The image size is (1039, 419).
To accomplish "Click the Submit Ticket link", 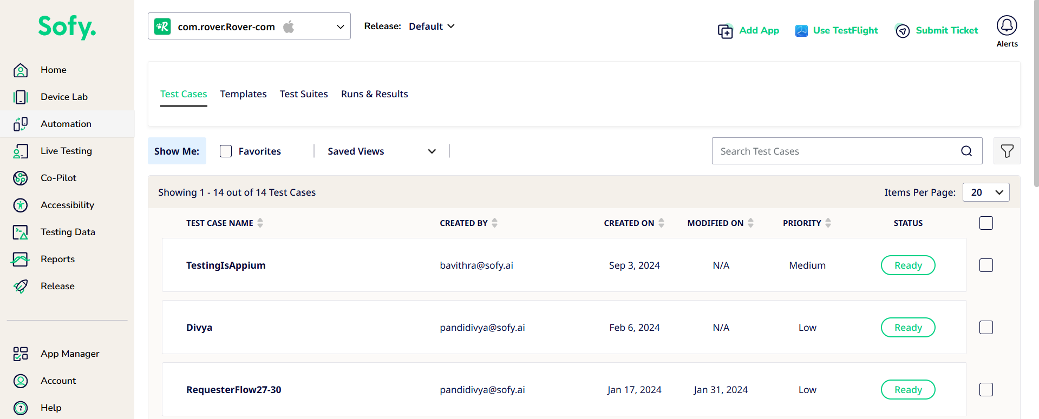I will pos(937,31).
